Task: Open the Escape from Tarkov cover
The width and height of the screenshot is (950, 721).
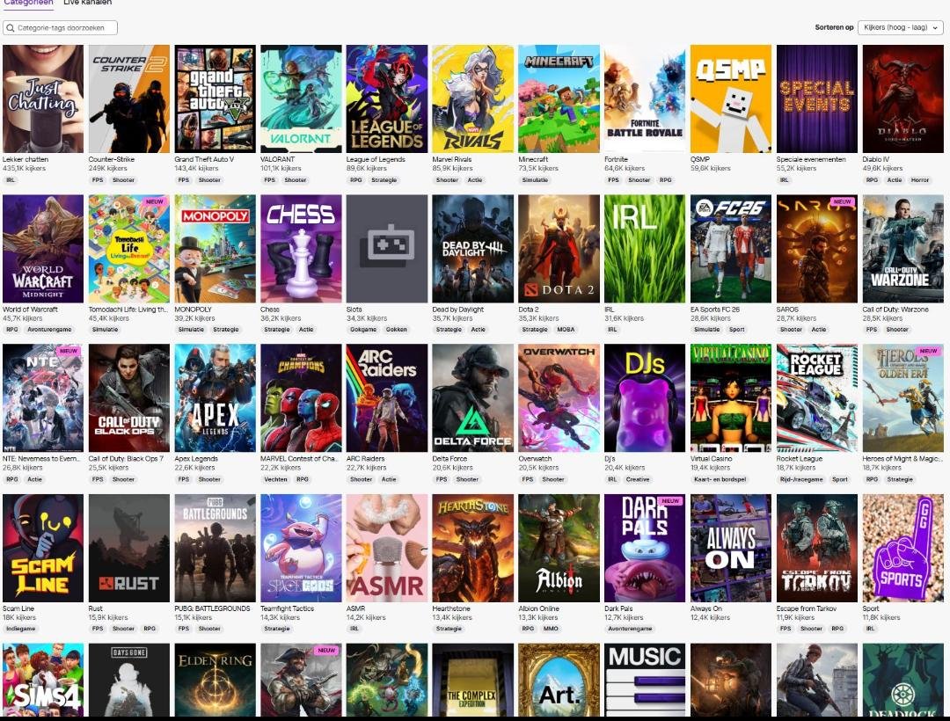Action: click(x=817, y=548)
